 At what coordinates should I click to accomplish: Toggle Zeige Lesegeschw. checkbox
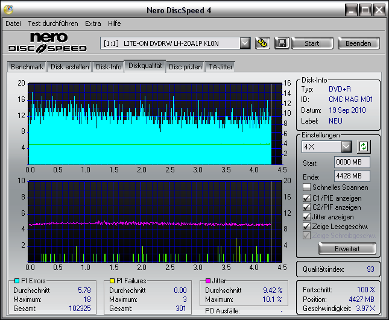(x=306, y=227)
